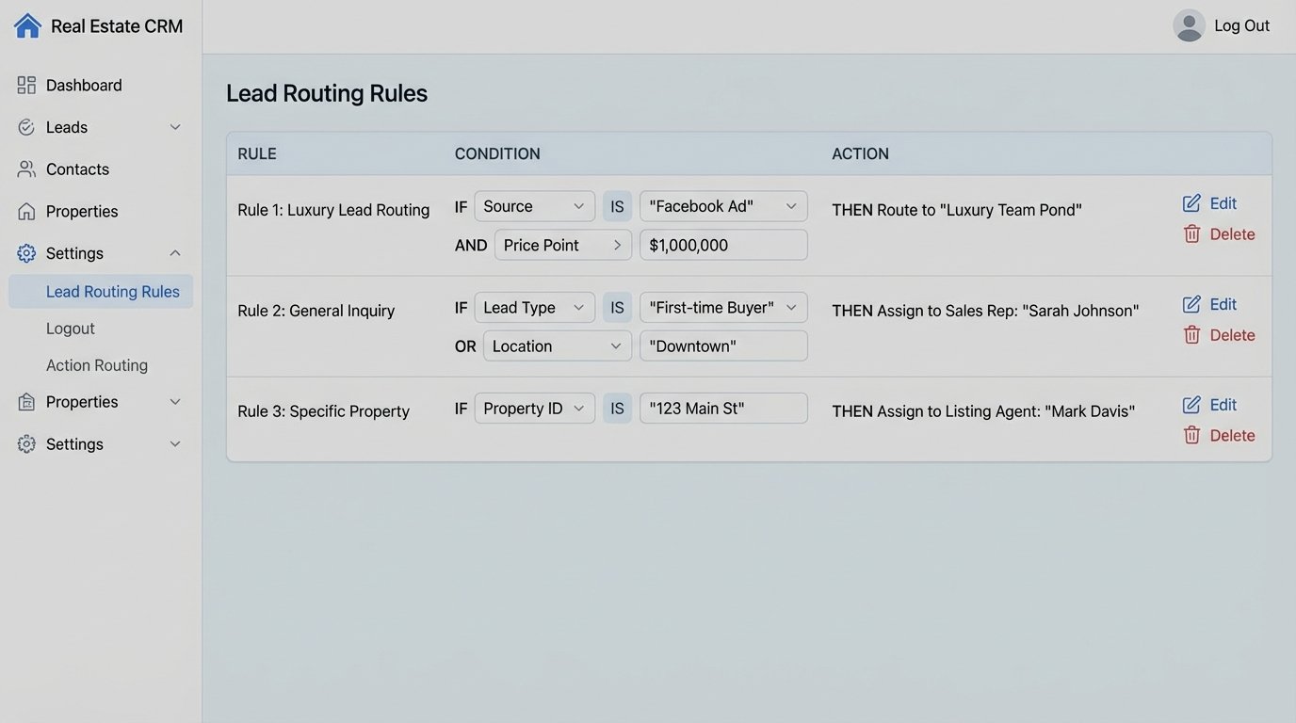Click the edit pencil icon for Rule 1
This screenshot has height=723, width=1296.
1190,201
